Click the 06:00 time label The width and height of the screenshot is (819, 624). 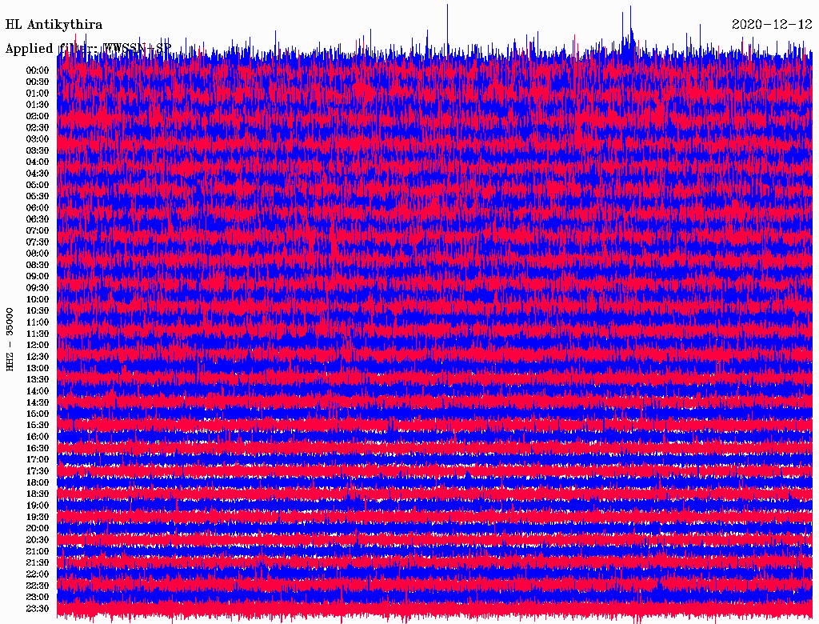coord(38,208)
